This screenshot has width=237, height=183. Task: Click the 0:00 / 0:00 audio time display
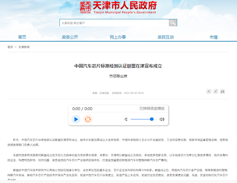[82, 109]
